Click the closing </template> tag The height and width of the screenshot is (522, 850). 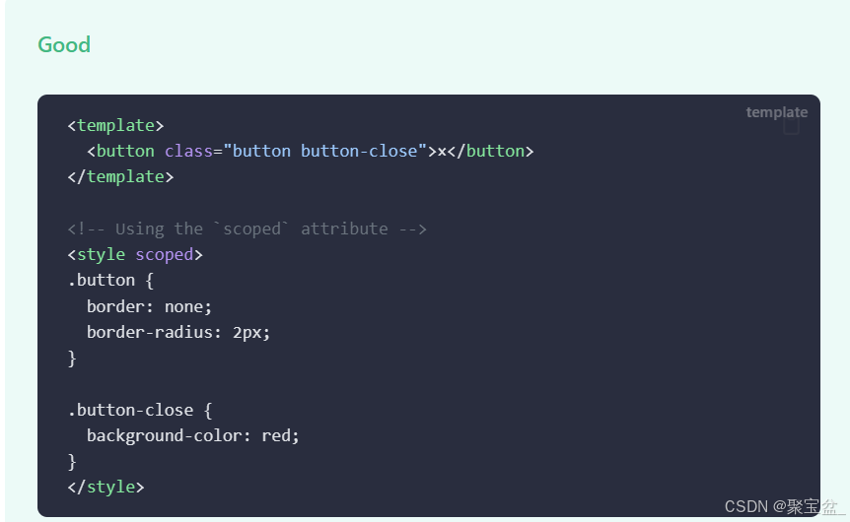[x=120, y=176]
